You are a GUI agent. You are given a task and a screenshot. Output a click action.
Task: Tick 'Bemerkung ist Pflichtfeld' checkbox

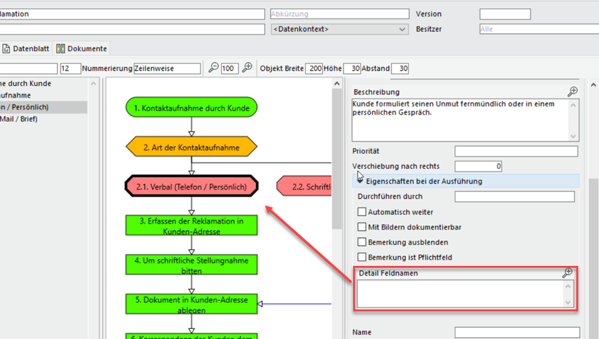point(362,258)
